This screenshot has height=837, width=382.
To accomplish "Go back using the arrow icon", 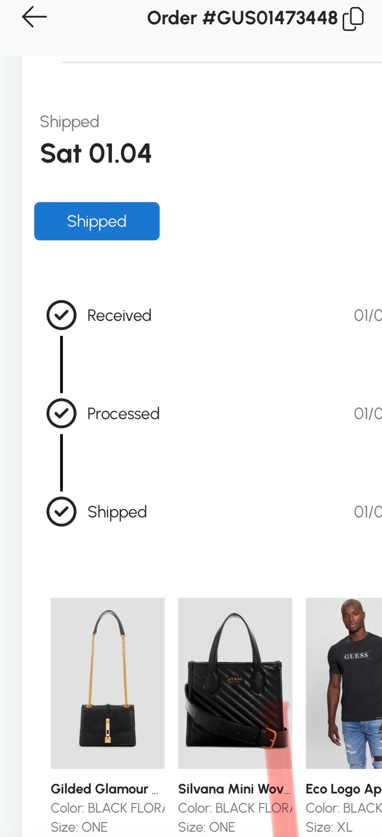I will [34, 17].
